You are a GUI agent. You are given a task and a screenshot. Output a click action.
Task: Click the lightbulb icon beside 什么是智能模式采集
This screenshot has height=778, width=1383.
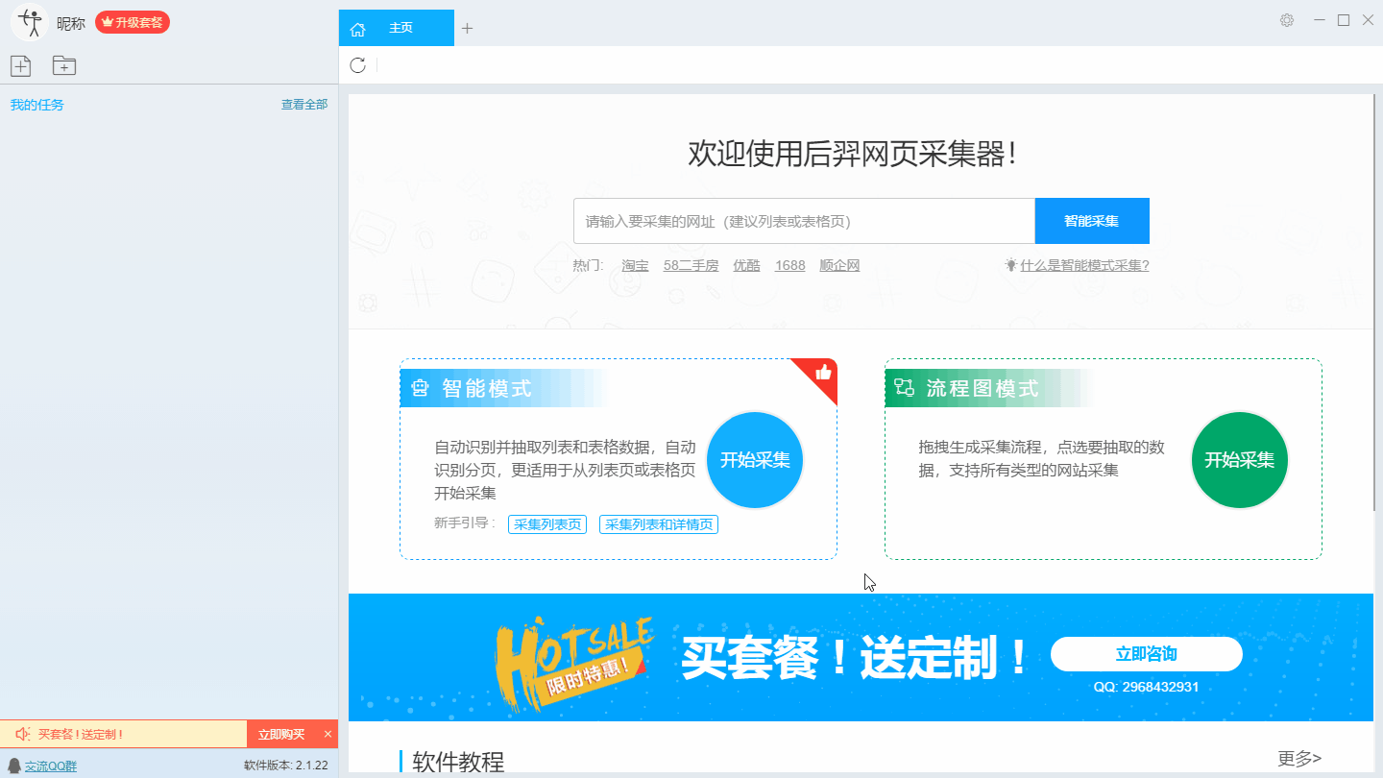[1008, 265]
